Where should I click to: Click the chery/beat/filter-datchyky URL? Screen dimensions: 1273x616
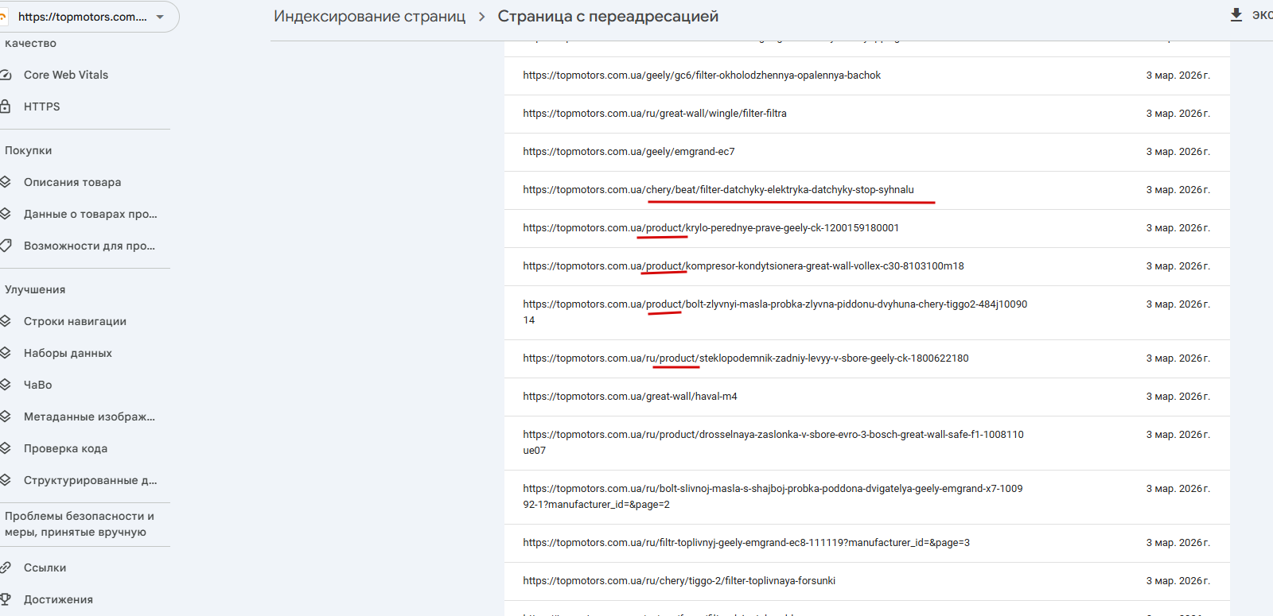[718, 190]
